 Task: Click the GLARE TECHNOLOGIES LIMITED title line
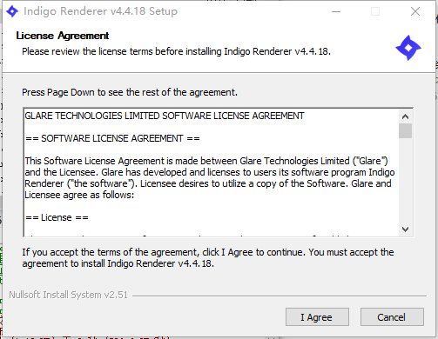pyautogui.click(x=165, y=116)
